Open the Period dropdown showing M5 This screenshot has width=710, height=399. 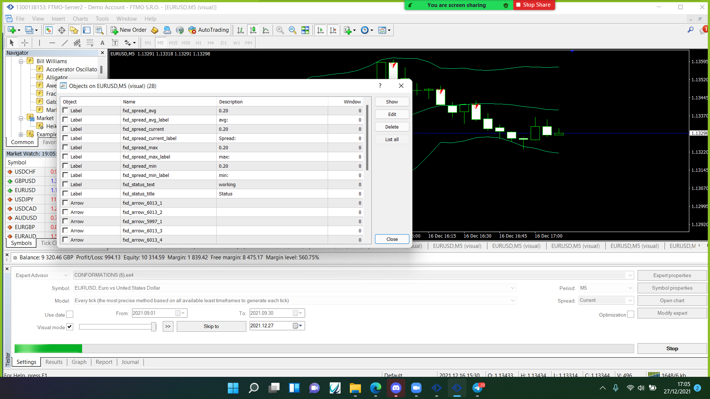click(606, 288)
